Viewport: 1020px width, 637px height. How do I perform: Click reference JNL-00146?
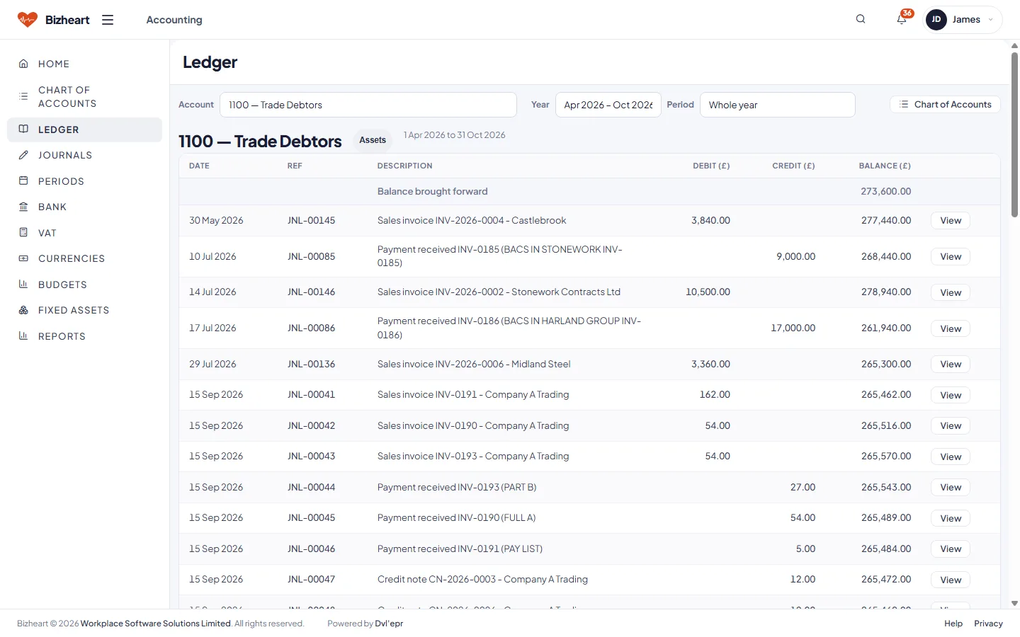[312, 292]
